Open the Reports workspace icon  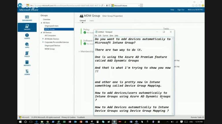27,63
